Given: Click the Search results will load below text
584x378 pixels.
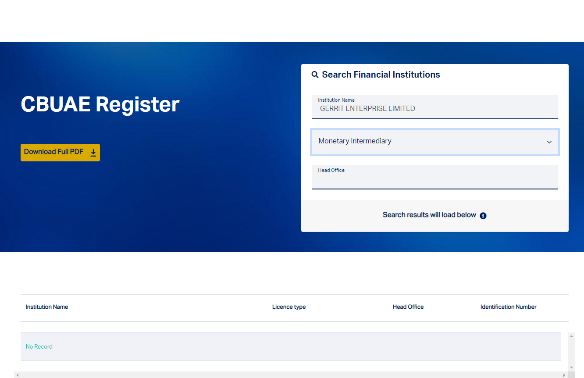Looking at the screenshot, I should tap(429, 215).
